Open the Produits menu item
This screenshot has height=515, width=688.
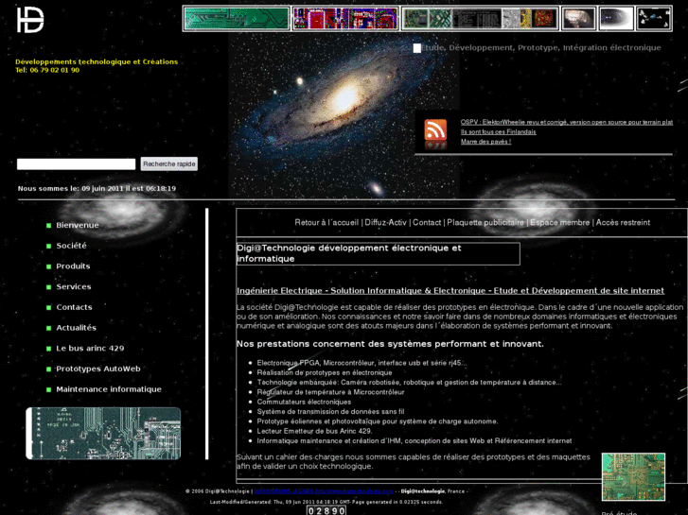tap(73, 266)
